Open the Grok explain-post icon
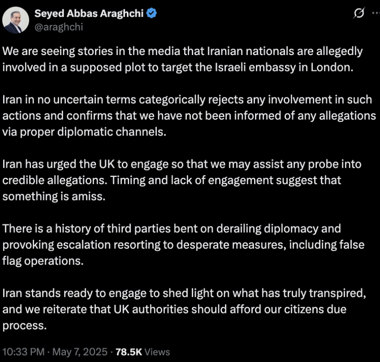The height and width of the screenshot is (362, 380). coord(359,13)
